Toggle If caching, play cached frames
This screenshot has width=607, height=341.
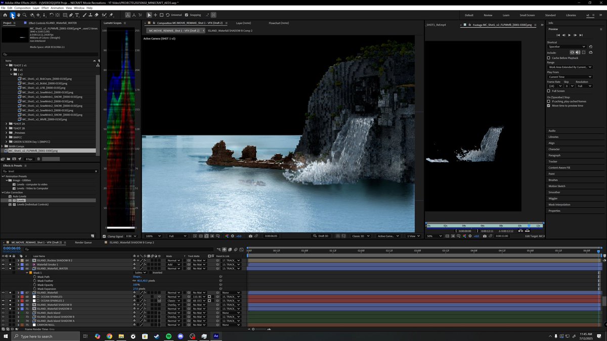coord(549,102)
